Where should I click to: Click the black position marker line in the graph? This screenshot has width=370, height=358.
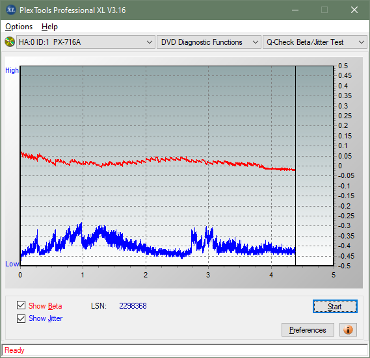[x=295, y=166]
